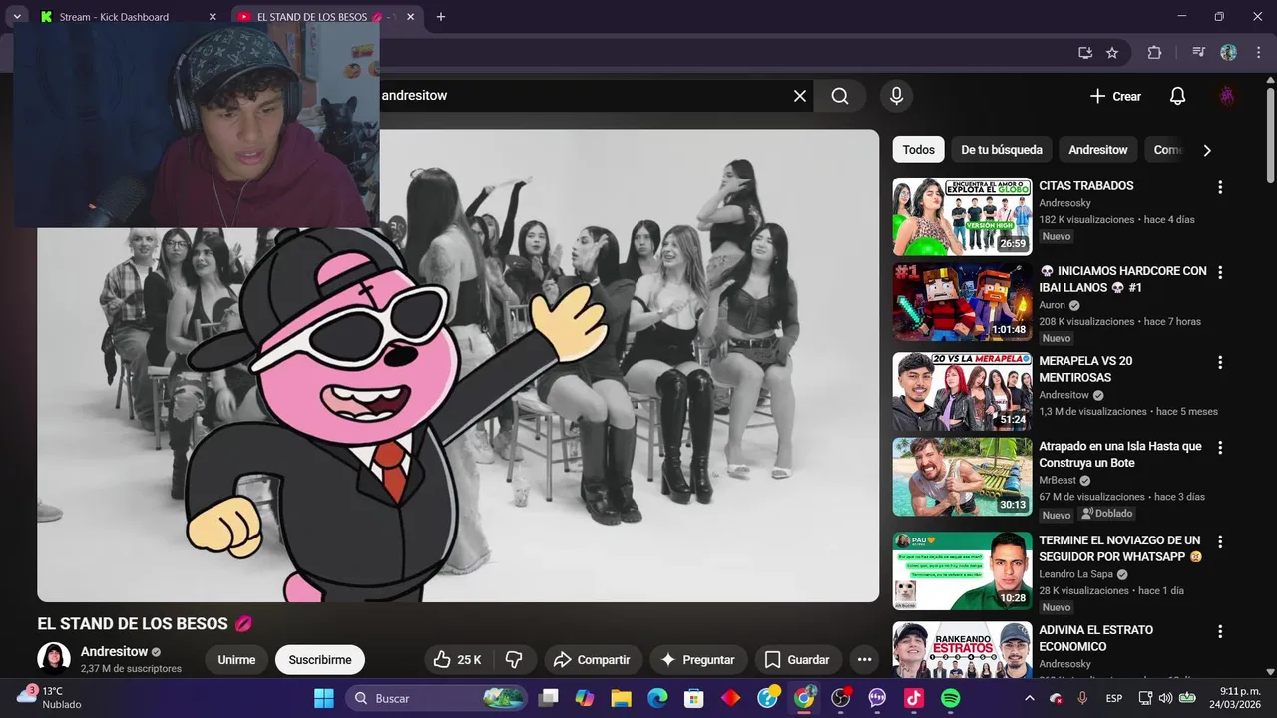Open Spotify from the taskbar

[x=951, y=698]
